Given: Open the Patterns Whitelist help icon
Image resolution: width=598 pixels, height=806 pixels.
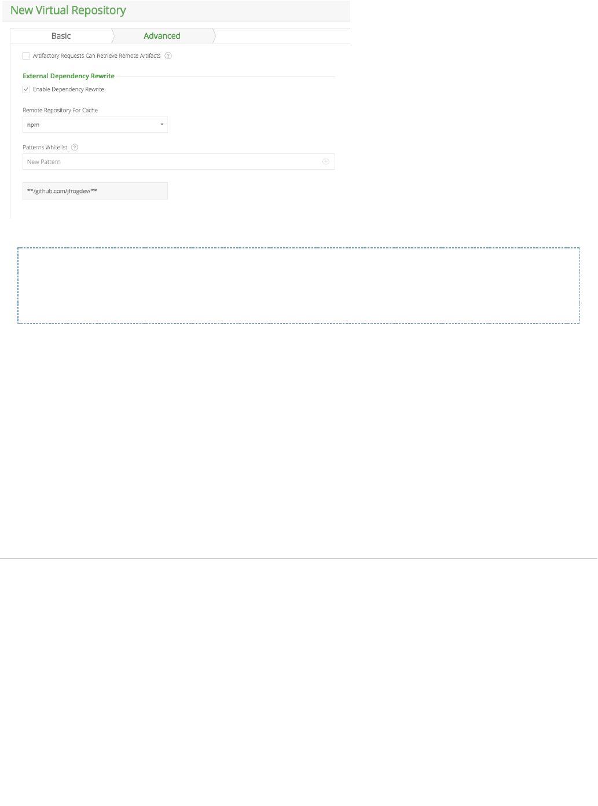Looking at the screenshot, I should tap(75, 148).
